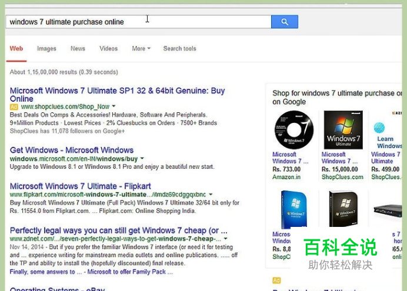The image size is (407, 291).
Task: Click 'Microsoft to offer Family Pack ...' sublink
Action: (130, 272)
